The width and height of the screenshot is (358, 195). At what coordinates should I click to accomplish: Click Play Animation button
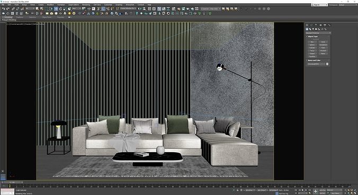302,190
